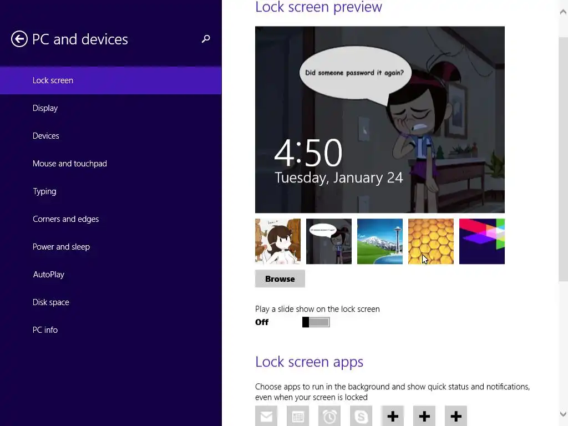The width and height of the screenshot is (568, 426).
Task: Click the large lock screen preview image
Action: click(379, 120)
